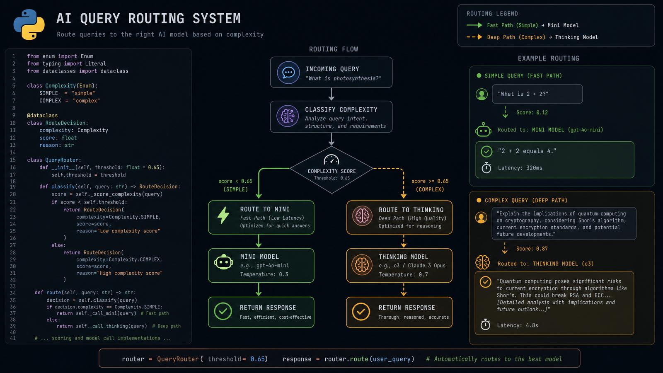Click the stopwatch icon beside Latency: 320ms
663x373 pixels.
click(x=486, y=167)
